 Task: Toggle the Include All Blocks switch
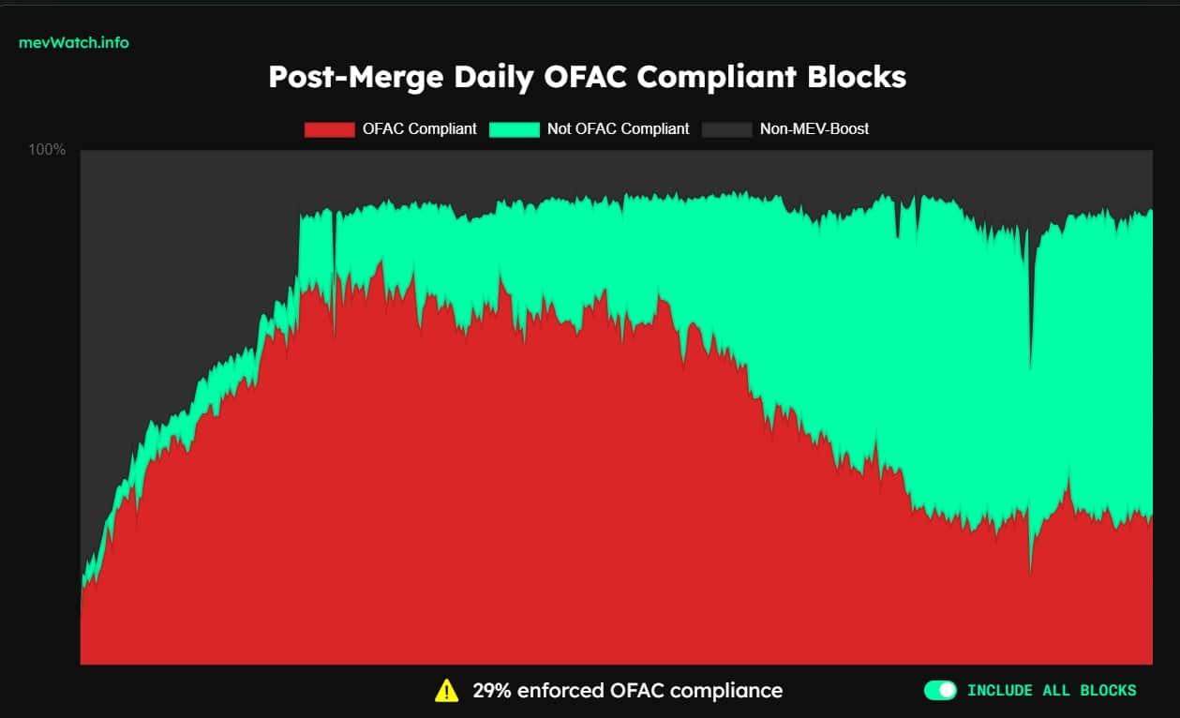click(x=940, y=691)
